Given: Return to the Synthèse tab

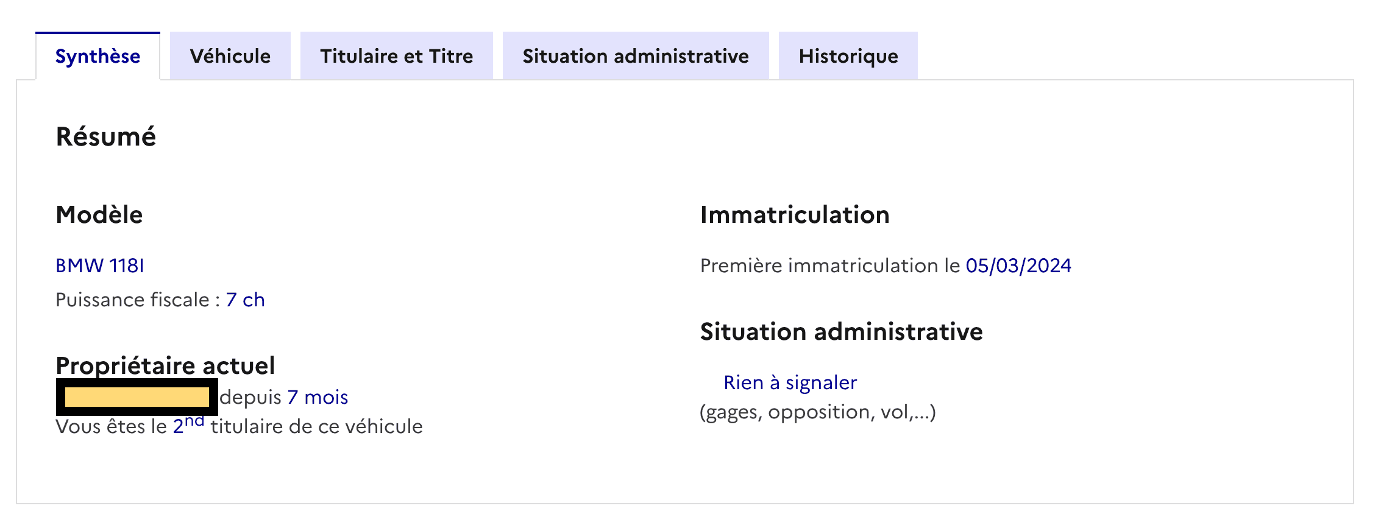Looking at the screenshot, I should (98, 56).
